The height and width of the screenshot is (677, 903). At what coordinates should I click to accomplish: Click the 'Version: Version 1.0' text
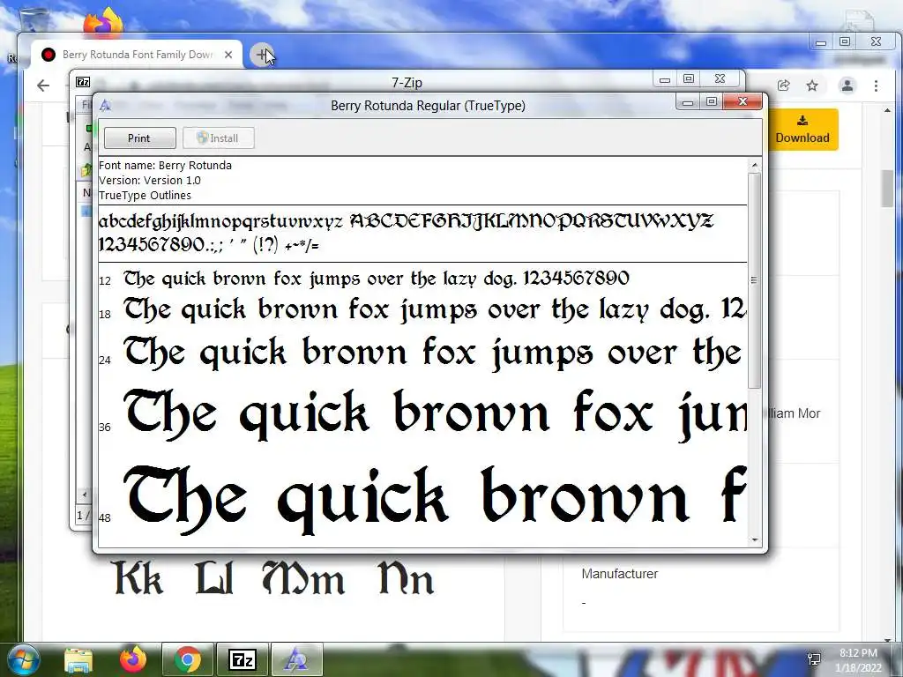(x=150, y=180)
